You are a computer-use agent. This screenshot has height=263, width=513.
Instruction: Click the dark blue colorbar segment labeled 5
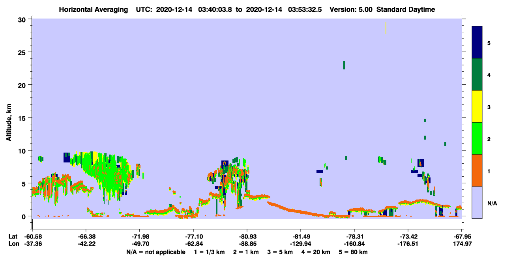(x=477, y=43)
